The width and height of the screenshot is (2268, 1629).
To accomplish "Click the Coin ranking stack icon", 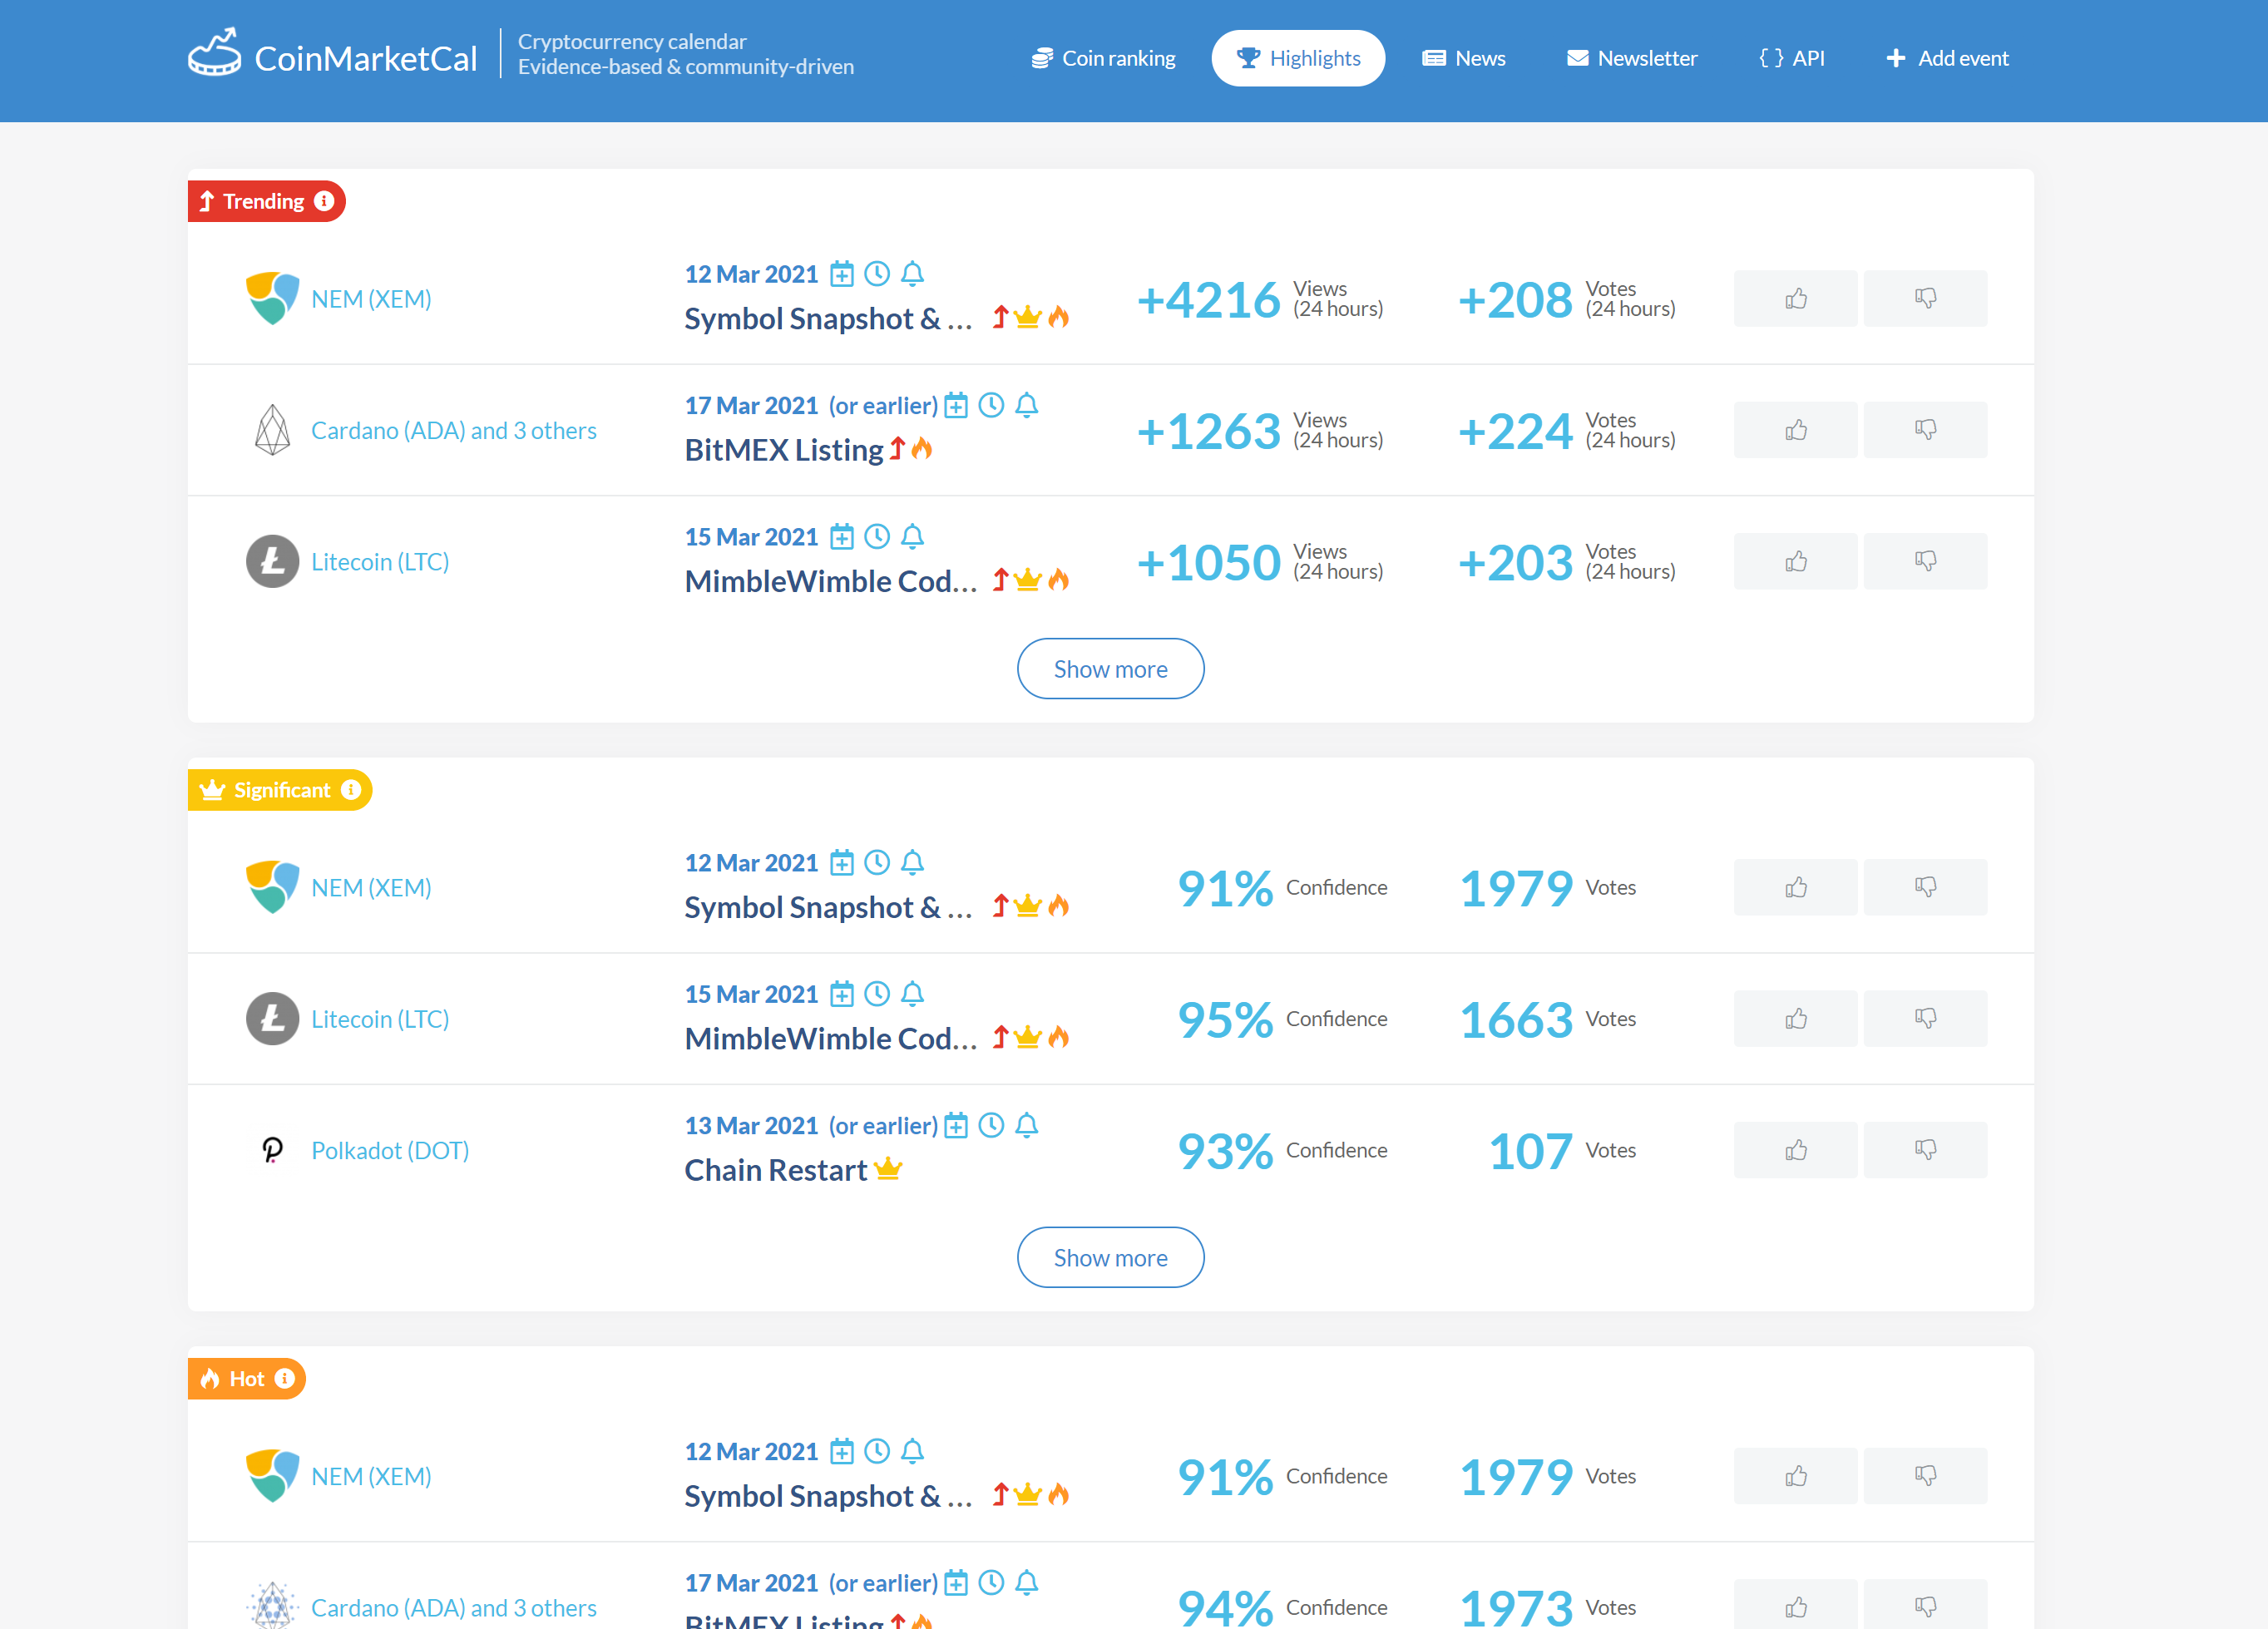I will tap(1043, 57).
